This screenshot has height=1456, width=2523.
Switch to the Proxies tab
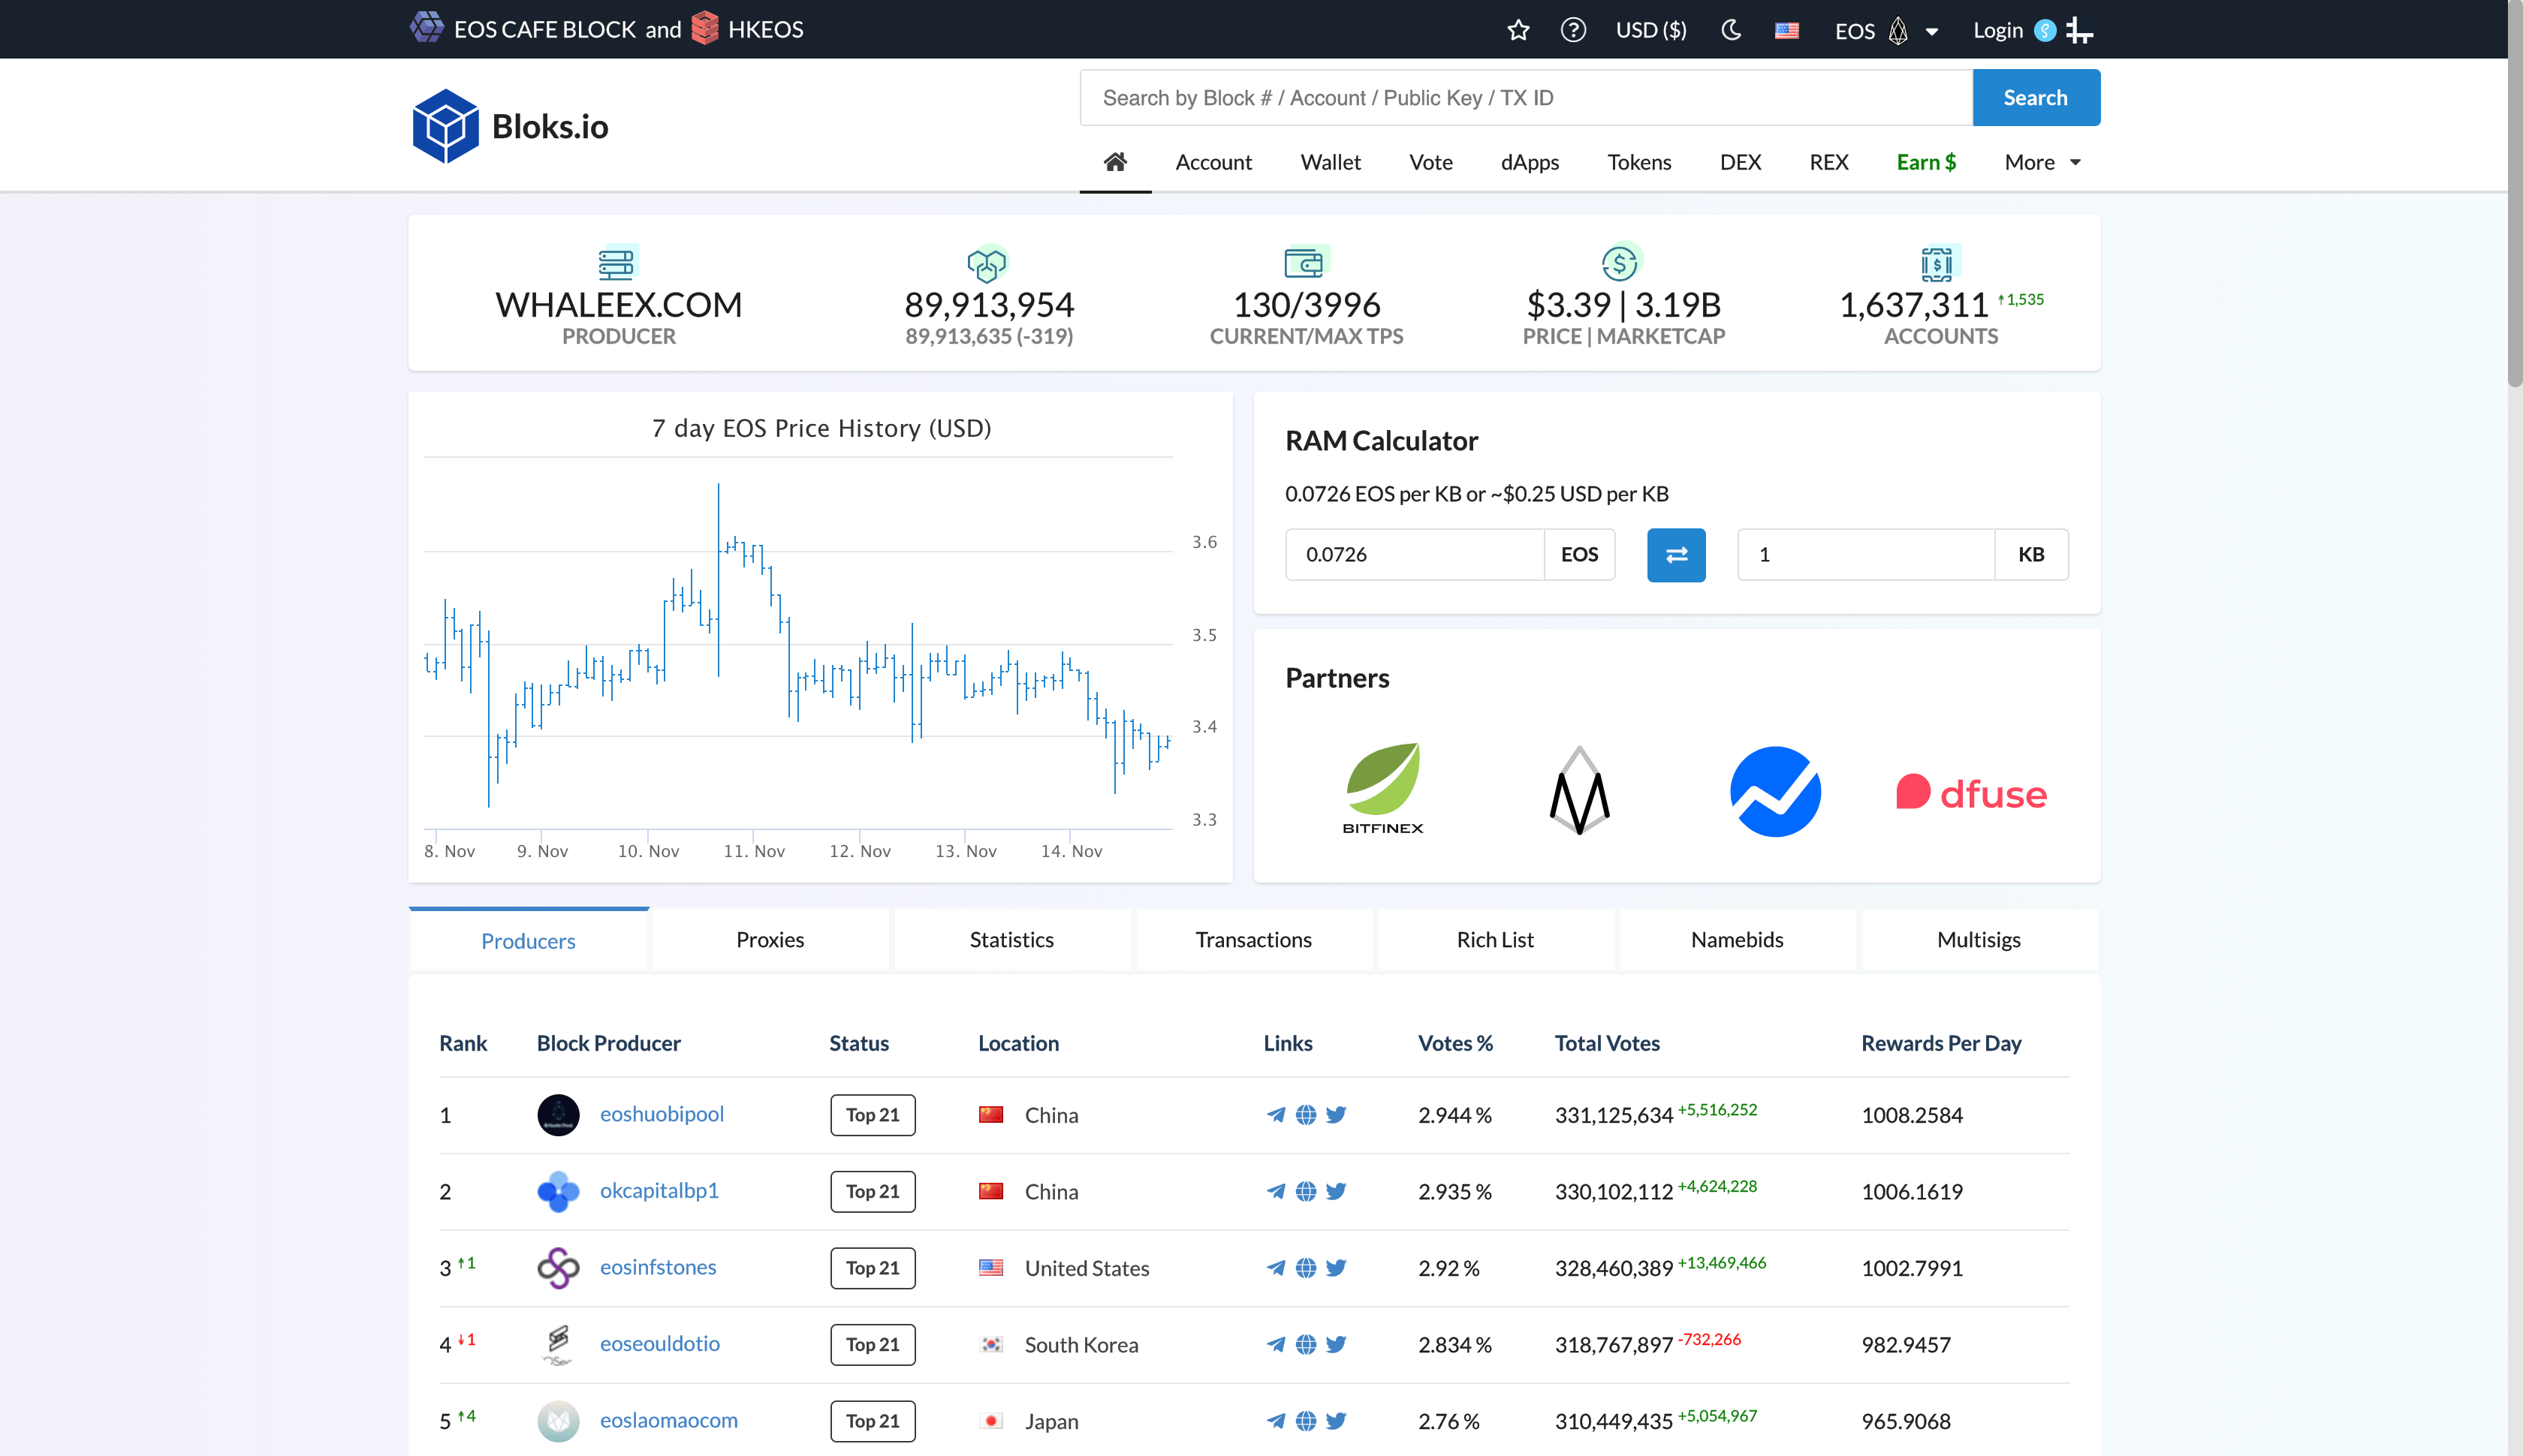point(770,940)
